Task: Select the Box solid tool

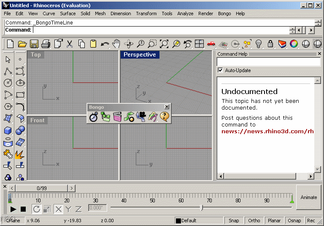Action: (8, 131)
